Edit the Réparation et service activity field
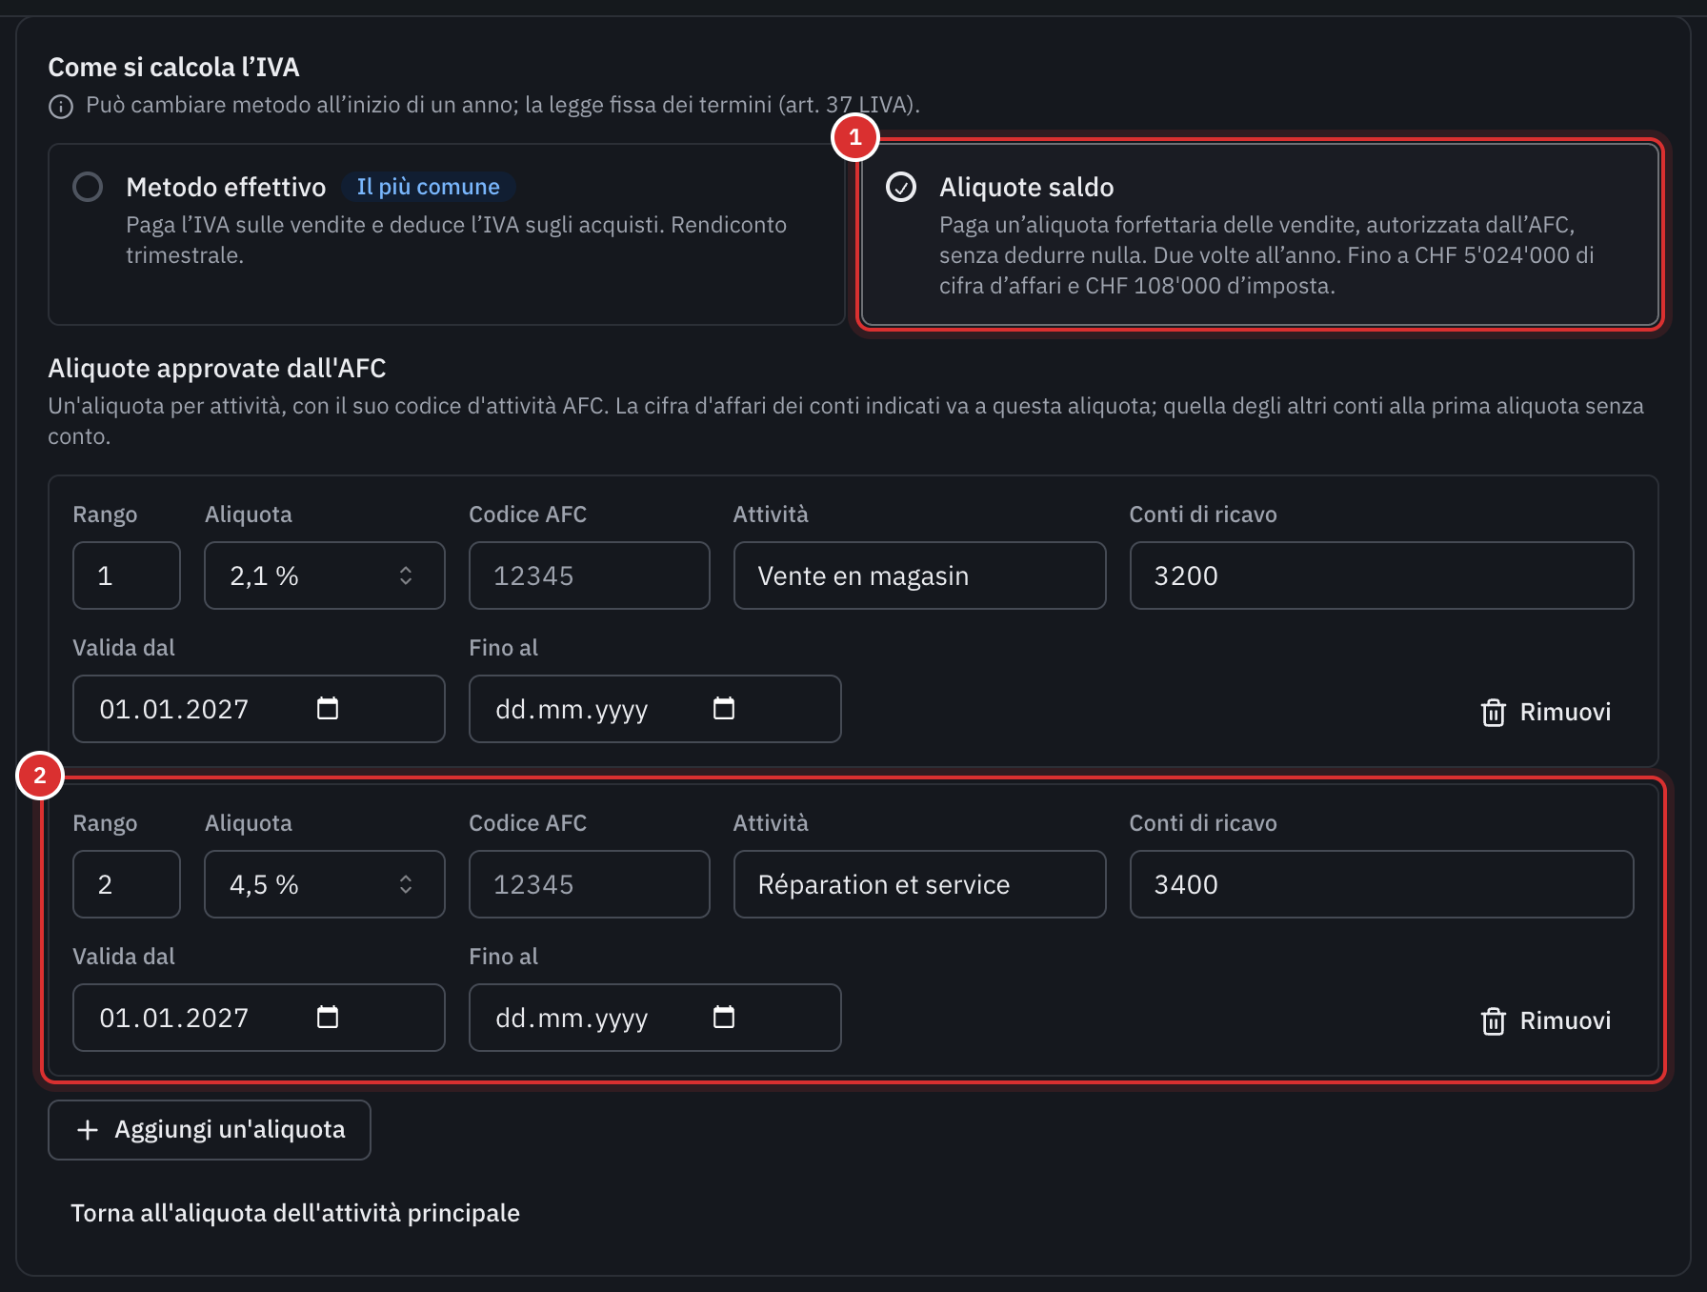 pos(920,884)
